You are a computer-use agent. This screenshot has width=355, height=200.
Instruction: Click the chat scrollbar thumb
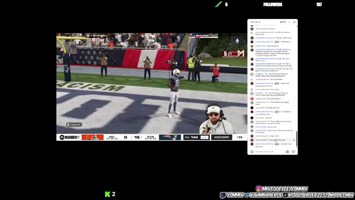point(297,139)
